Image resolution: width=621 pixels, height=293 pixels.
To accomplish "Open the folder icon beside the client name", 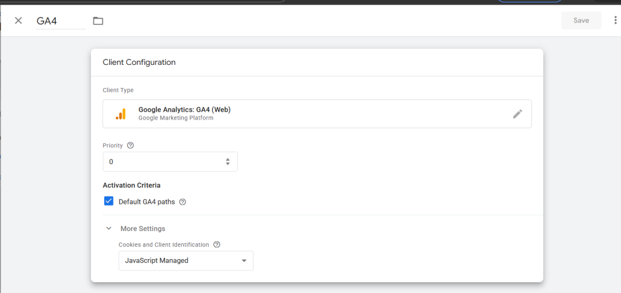I will point(98,21).
